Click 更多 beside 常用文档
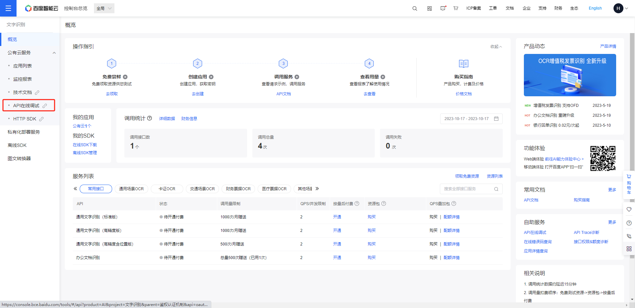Screen dimensions: 635x308 pos(612,190)
